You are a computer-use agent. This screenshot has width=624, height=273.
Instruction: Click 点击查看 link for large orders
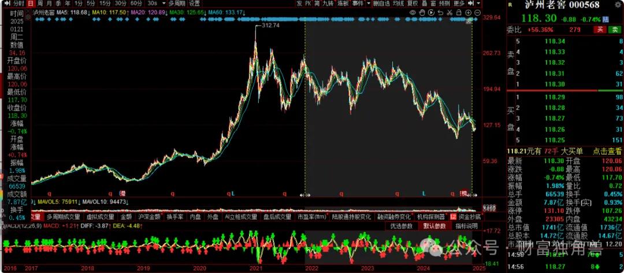(605, 151)
